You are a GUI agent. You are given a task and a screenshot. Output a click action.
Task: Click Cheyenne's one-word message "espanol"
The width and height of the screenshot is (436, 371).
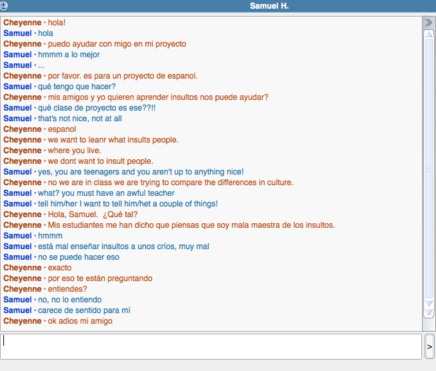[x=62, y=129]
